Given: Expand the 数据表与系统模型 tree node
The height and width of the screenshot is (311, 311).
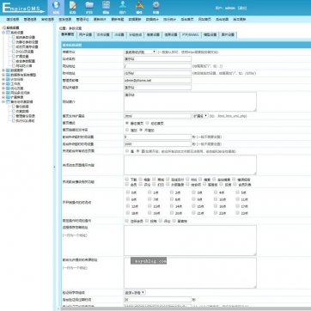Looking at the screenshot, I should 3,75.
